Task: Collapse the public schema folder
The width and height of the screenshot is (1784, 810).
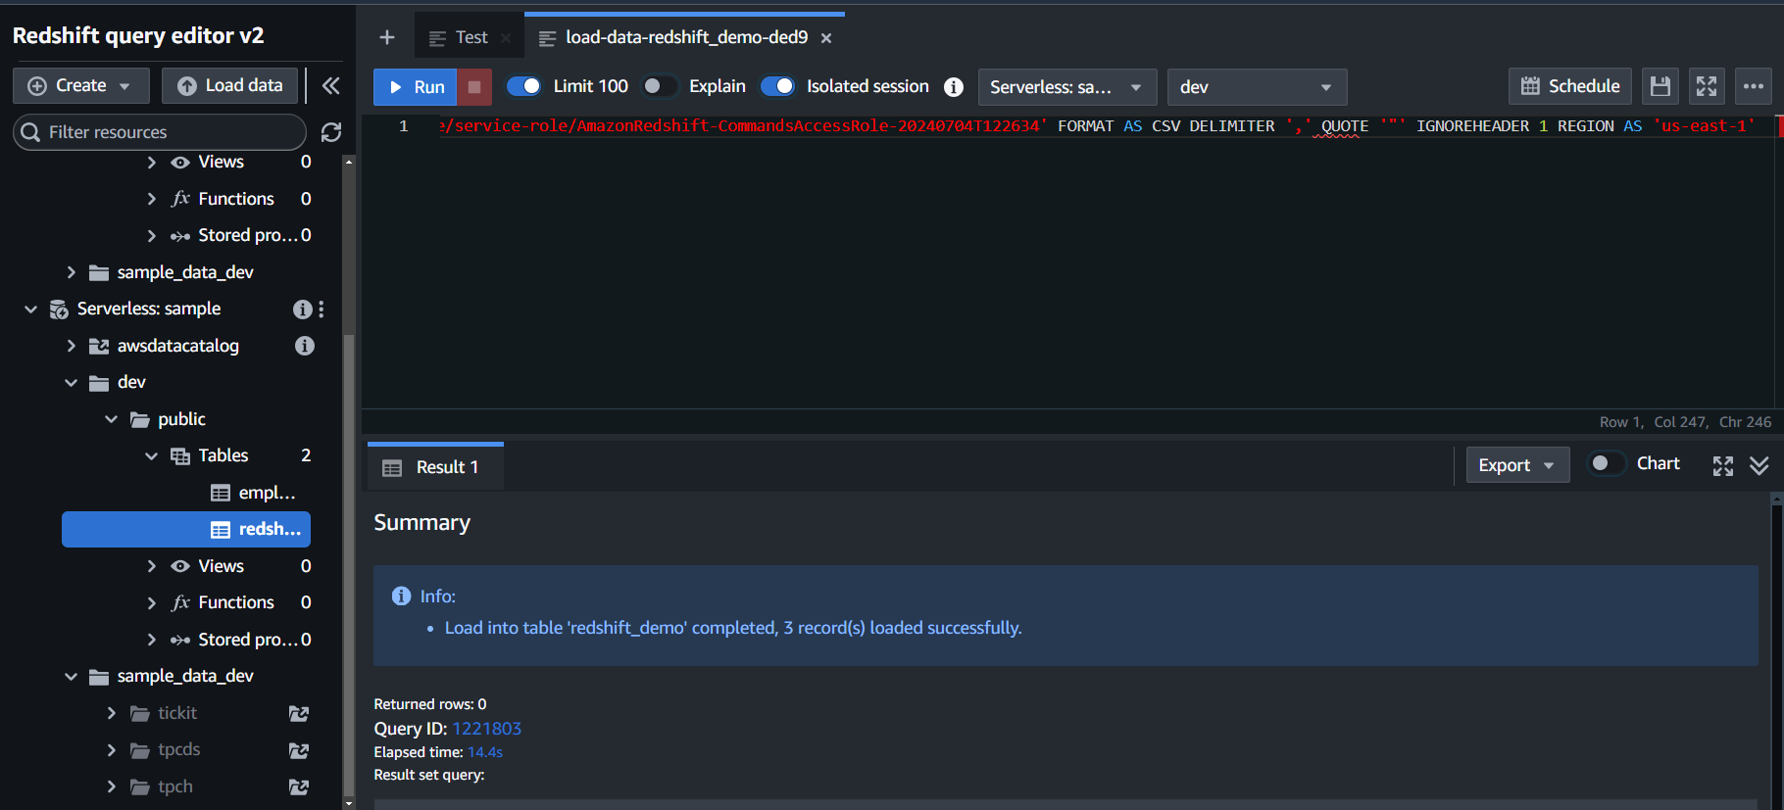Action: pyautogui.click(x=111, y=419)
